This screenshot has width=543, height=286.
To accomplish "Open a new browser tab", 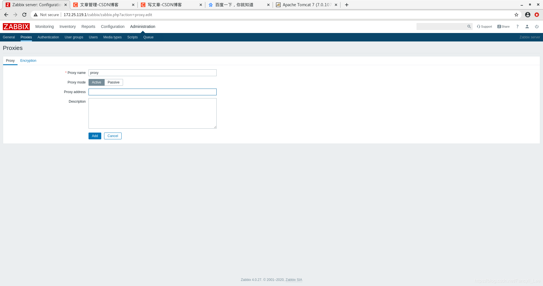I will [x=346, y=5].
